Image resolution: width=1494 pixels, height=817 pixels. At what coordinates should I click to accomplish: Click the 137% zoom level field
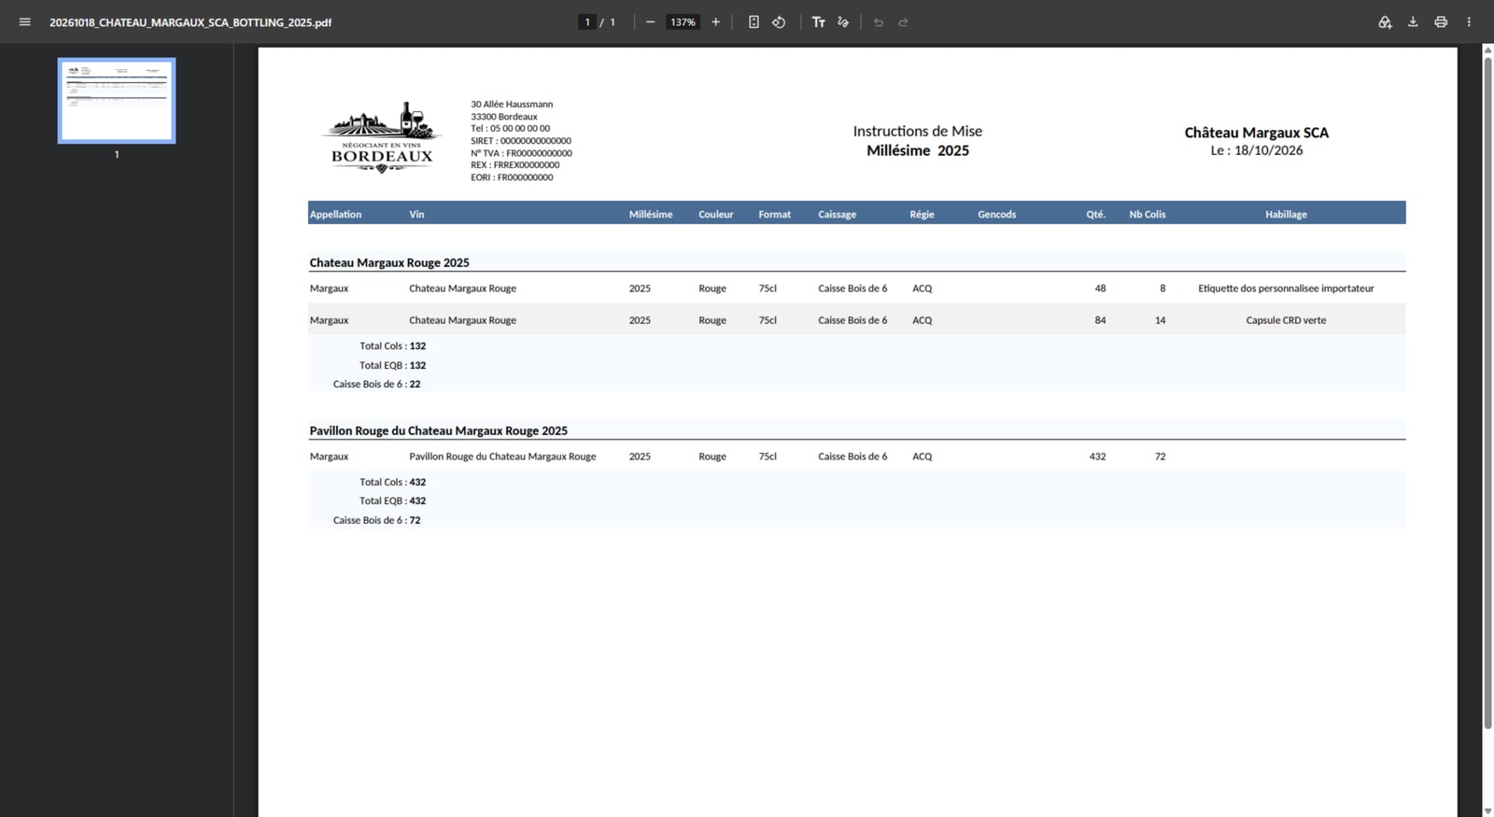pyautogui.click(x=683, y=22)
